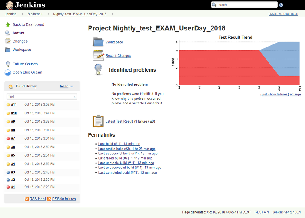Expand the Jenkins breadcrumb dropdown arrow
This screenshot has height=218, width=305.
click(22, 14)
